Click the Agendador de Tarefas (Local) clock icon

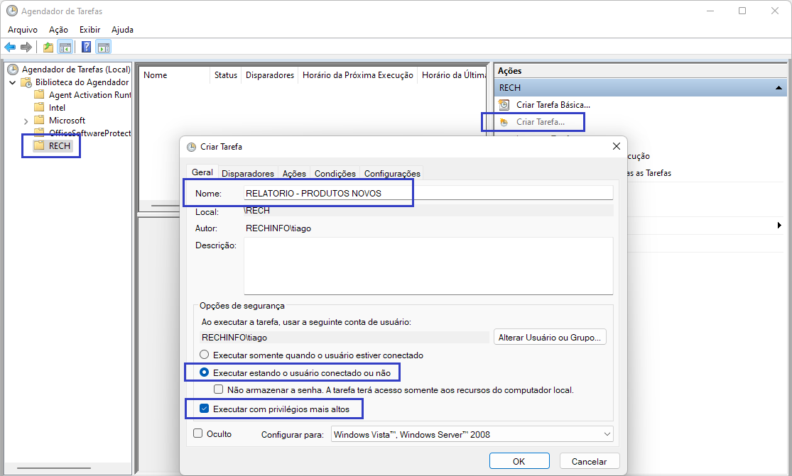[13, 69]
